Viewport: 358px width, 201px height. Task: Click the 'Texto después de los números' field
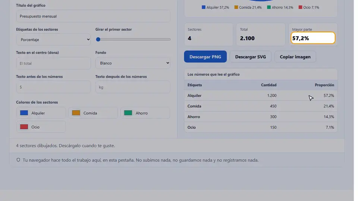point(133,87)
